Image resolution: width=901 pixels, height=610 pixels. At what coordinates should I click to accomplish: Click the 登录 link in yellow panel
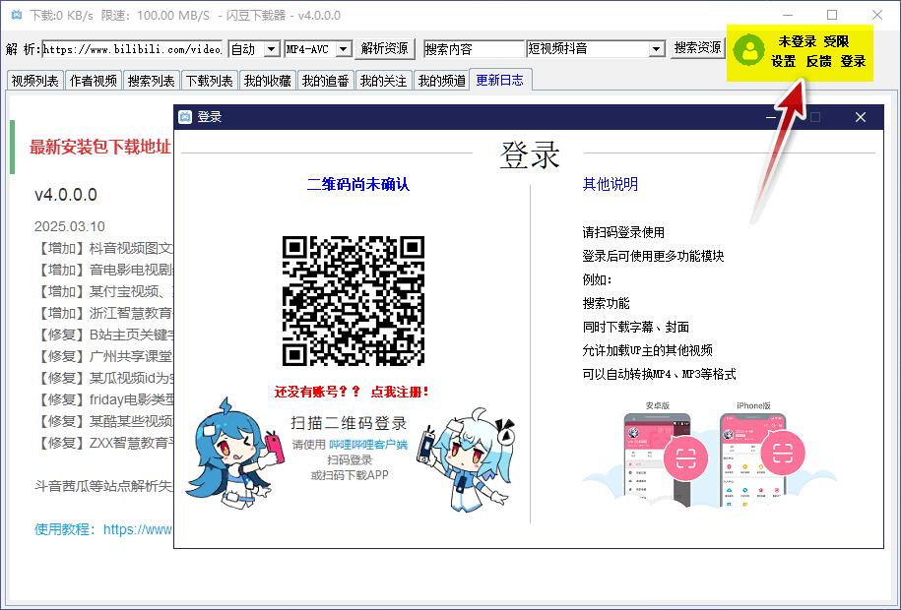[x=854, y=61]
